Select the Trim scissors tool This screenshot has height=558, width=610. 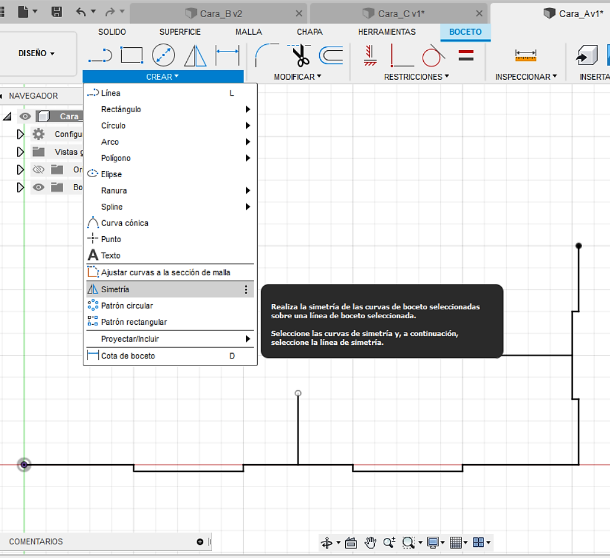[298, 55]
